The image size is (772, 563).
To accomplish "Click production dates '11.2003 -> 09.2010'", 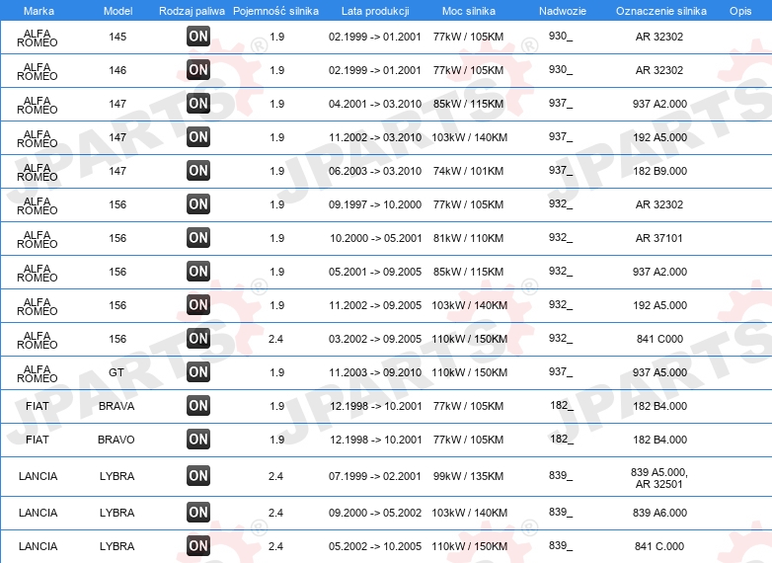I will tap(375, 372).
